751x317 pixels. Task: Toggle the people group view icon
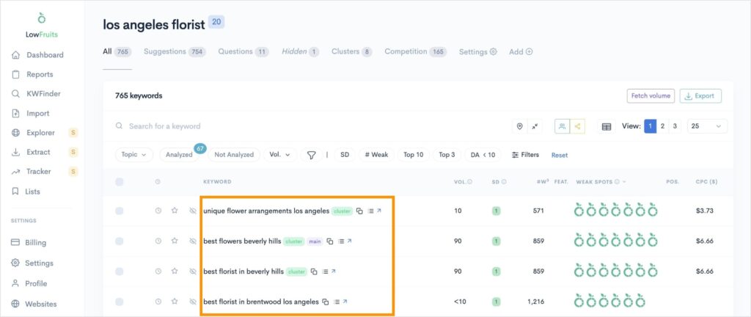(563, 126)
